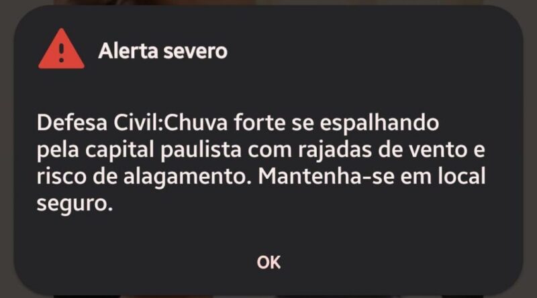
Task: Click the word "espalhando" in the message
Action: click(379, 123)
